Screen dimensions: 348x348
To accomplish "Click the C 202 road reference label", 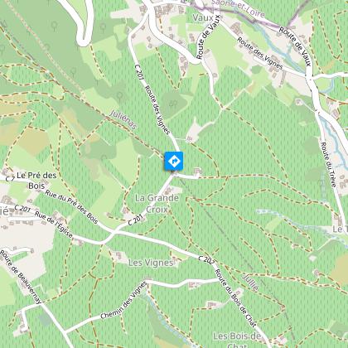I will [205, 260].
